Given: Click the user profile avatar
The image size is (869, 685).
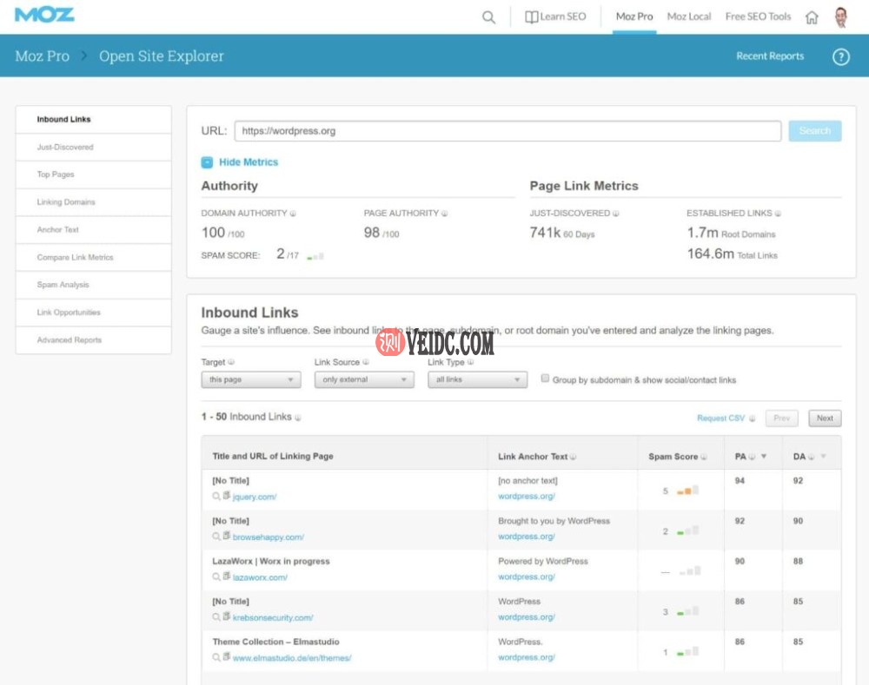Looking at the screenshot, I should (840, 16).
